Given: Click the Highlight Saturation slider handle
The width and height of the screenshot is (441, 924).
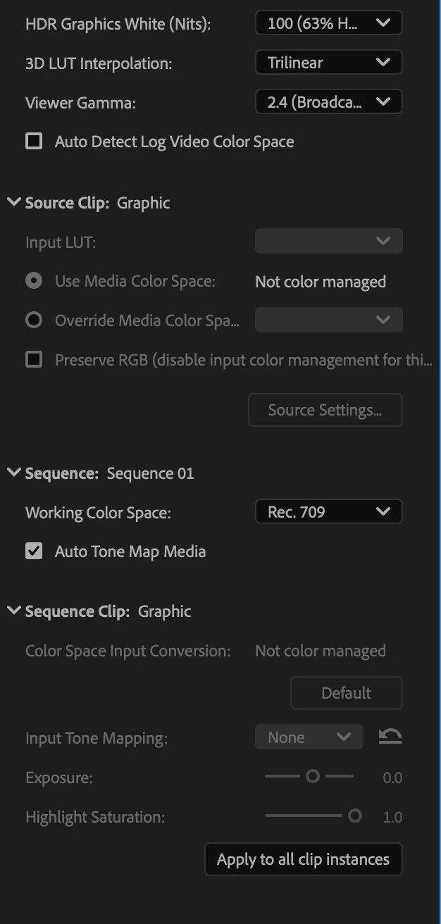Looking at the screenshot, I should click(x=355, y=816).
